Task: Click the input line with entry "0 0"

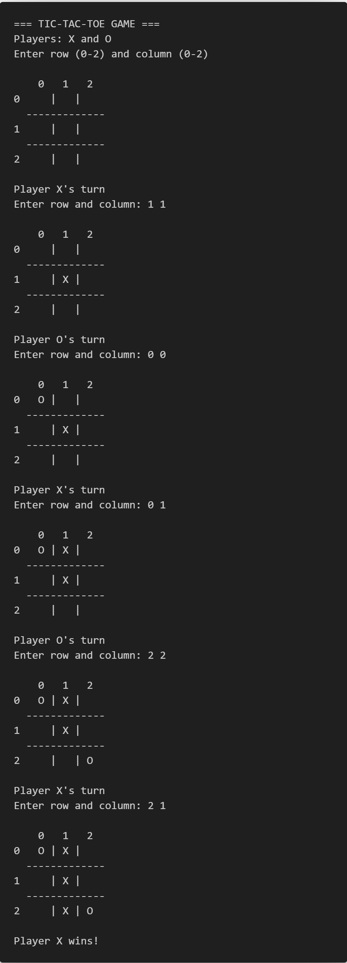Action: point(90,355)
